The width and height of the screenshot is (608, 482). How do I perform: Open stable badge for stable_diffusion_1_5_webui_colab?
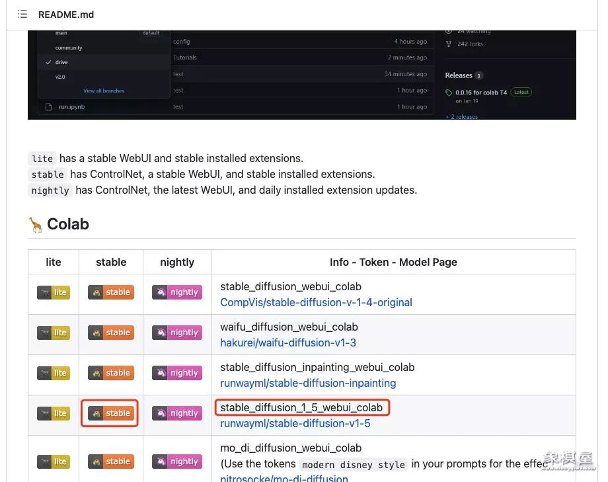pos(111,413)
